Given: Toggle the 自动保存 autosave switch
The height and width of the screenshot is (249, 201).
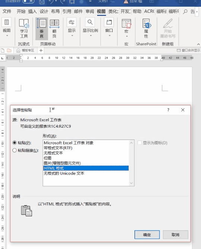Looking at the screenshot, I should [28, 1].
